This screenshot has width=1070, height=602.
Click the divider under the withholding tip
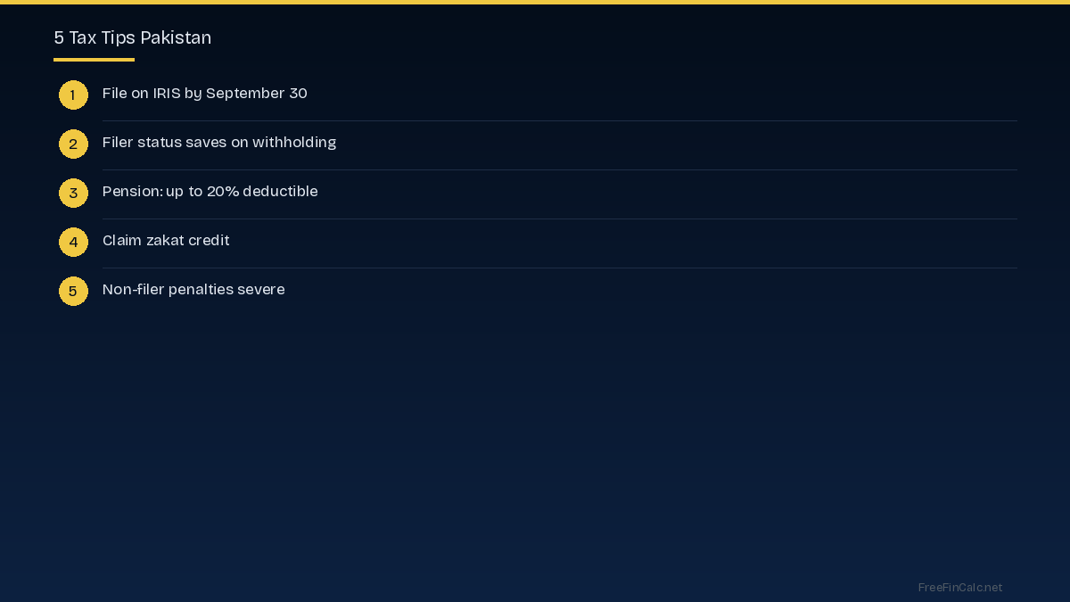pyautogui.click(x=559, y=169)
